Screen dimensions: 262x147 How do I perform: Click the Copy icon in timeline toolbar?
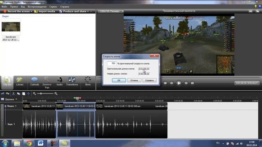point(18,94)
